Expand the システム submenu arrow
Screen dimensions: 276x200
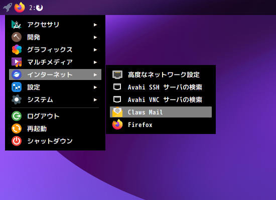tap(95, 100)
